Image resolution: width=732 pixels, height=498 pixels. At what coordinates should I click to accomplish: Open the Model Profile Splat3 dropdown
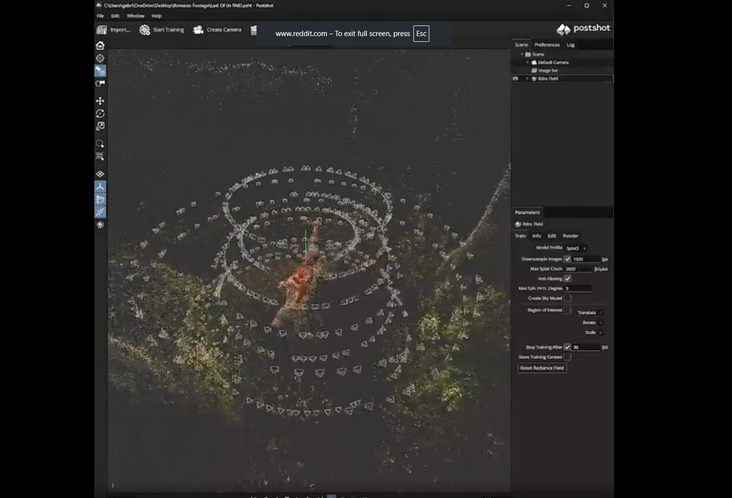[576, 248]
